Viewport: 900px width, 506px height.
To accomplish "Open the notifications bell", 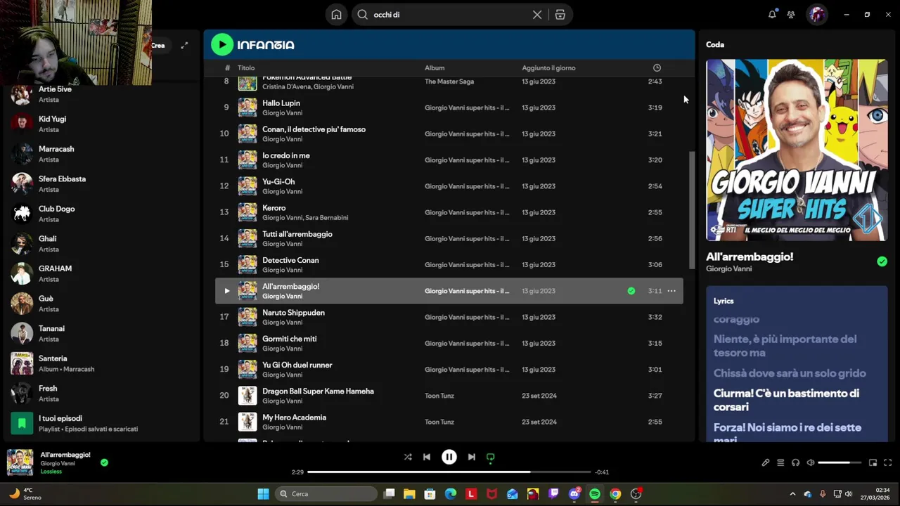I will pos(772,14).
